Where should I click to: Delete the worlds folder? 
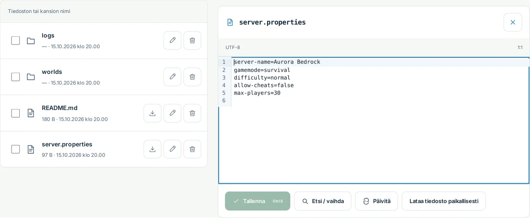[192, 77]
